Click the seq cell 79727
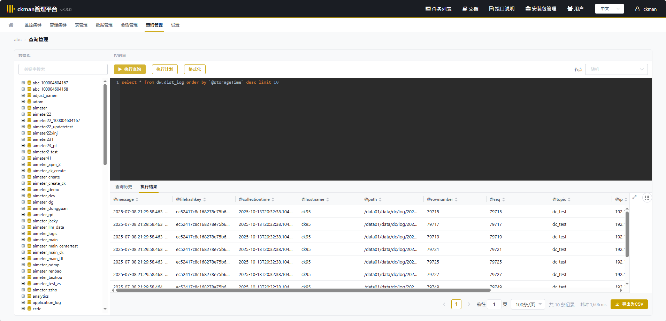This screenshot has width=666, height=321. tap(496, 274)
